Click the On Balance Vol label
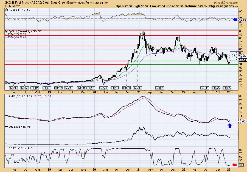The image size is (247, 172). coord(18,127)
